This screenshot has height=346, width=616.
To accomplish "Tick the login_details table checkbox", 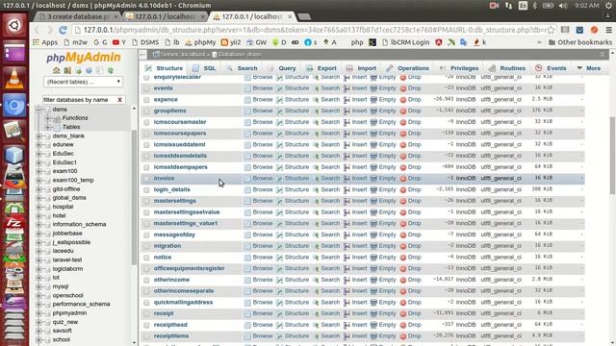I will pos(146,190).
